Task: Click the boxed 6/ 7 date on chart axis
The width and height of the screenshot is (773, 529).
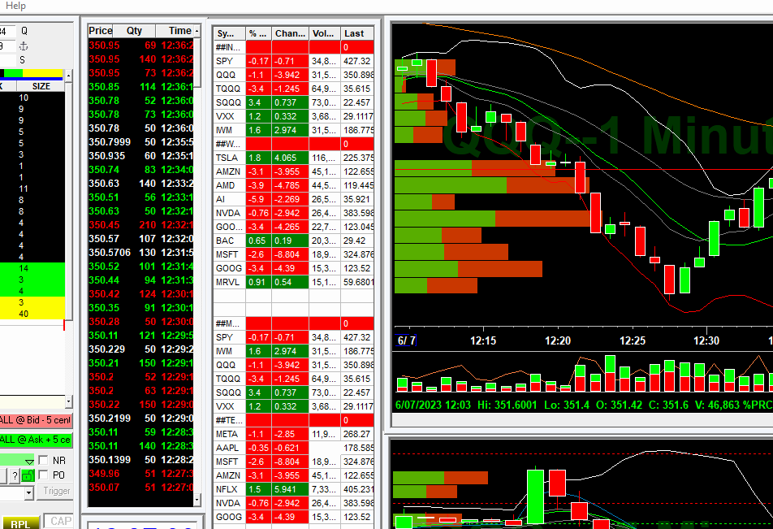Action: (x=406, y=340)
